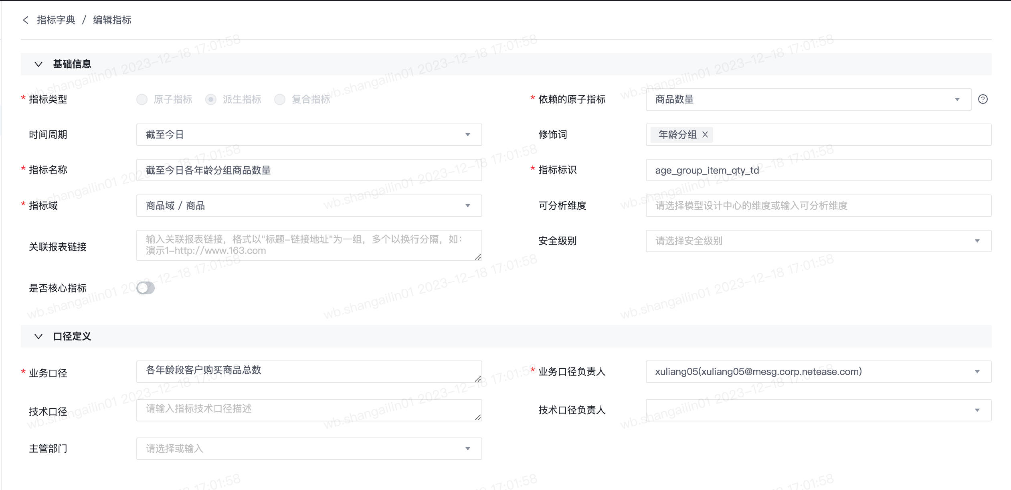The image size is (1011, 490).
Task: Open the 业务口径负责人 dropdown
Action: pos(819,372)
